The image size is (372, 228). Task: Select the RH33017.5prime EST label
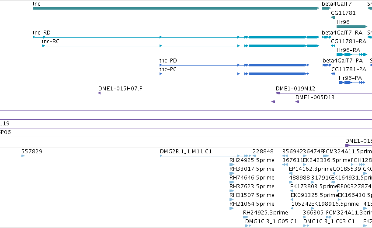coord(252,169)
